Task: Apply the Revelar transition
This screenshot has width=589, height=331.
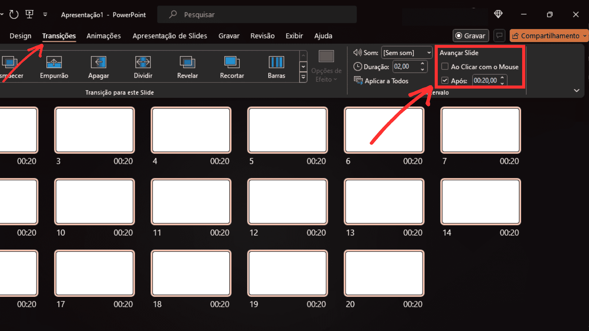Action: [187, 67]
